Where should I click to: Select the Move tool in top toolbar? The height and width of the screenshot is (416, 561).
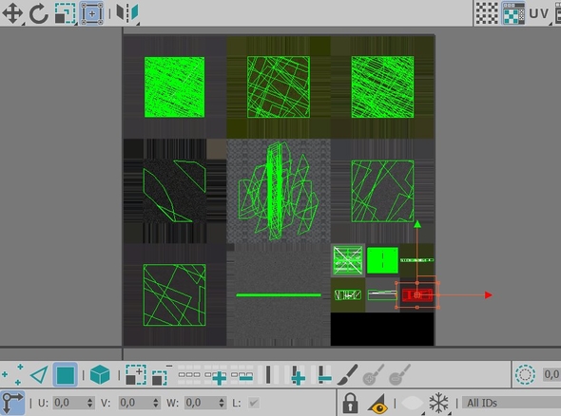coord(12,13)
